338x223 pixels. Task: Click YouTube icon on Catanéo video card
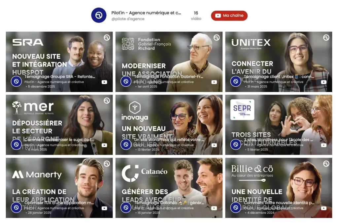point(214,208)
